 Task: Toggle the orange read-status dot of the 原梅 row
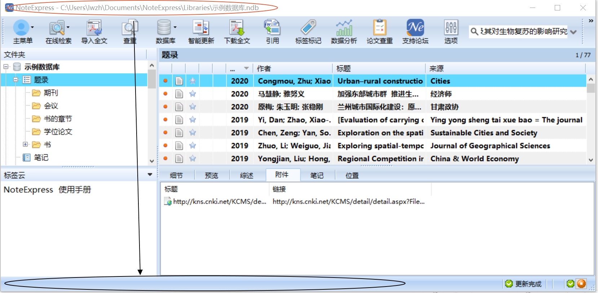coord(165,107)
